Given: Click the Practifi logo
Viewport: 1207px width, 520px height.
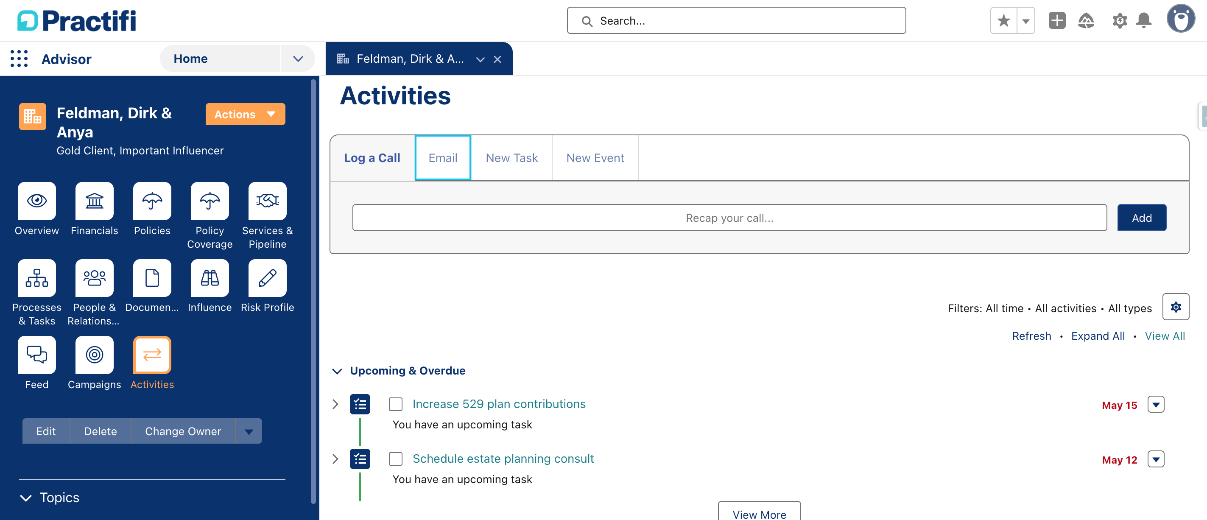Looking at the screenshot, I should 76,21.
